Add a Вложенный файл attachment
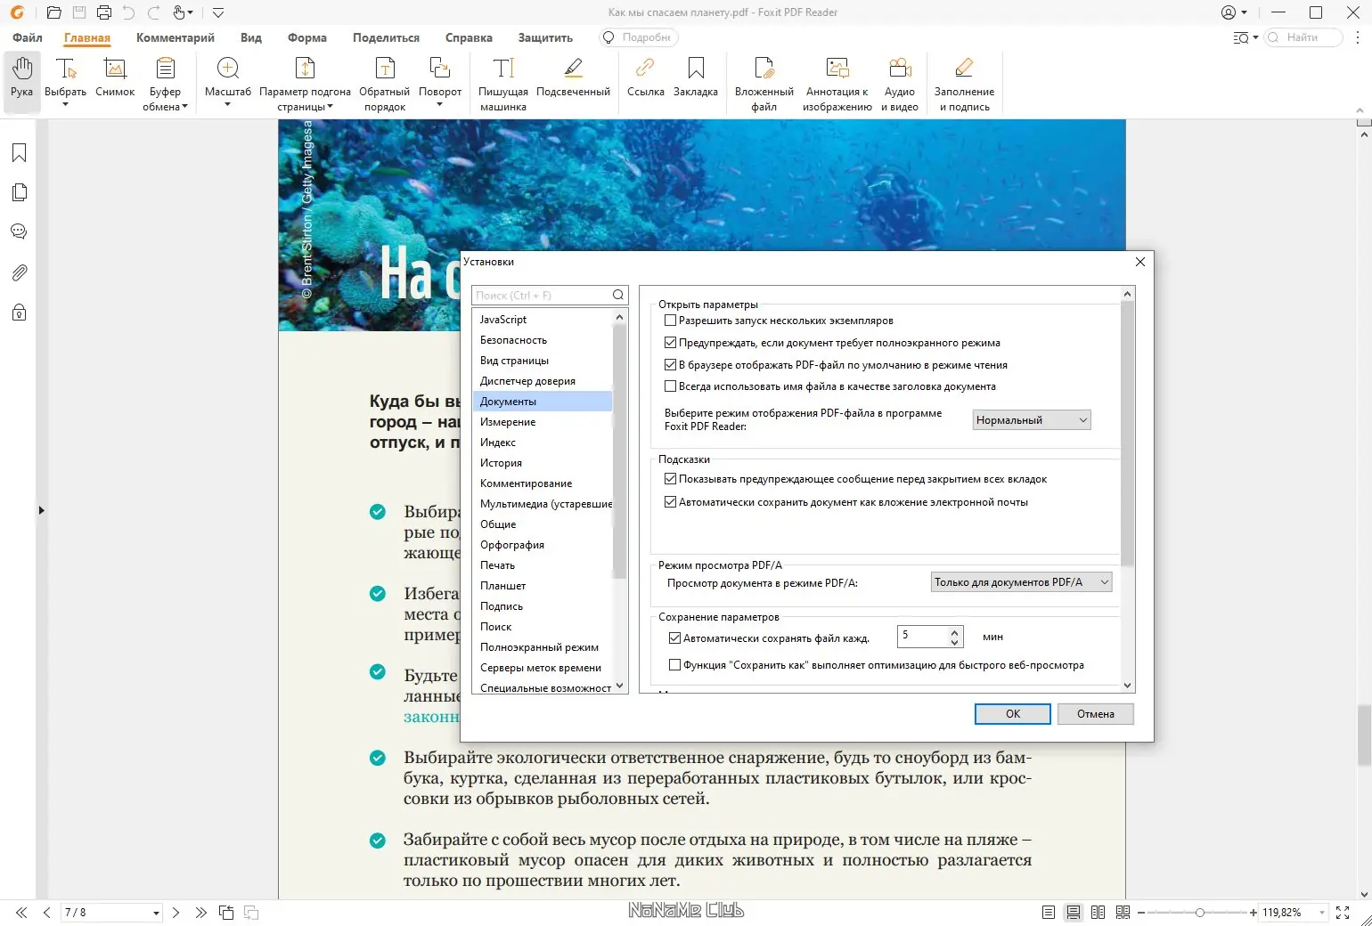The height and width of the screenshot is (926, 1372). point(764,82)
